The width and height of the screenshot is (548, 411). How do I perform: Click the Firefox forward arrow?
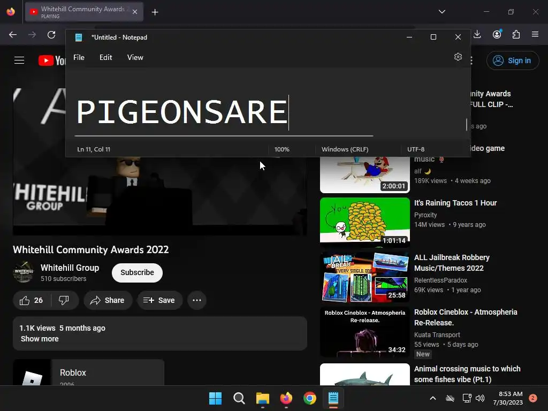pyautogui.click(x=32, y=35)
